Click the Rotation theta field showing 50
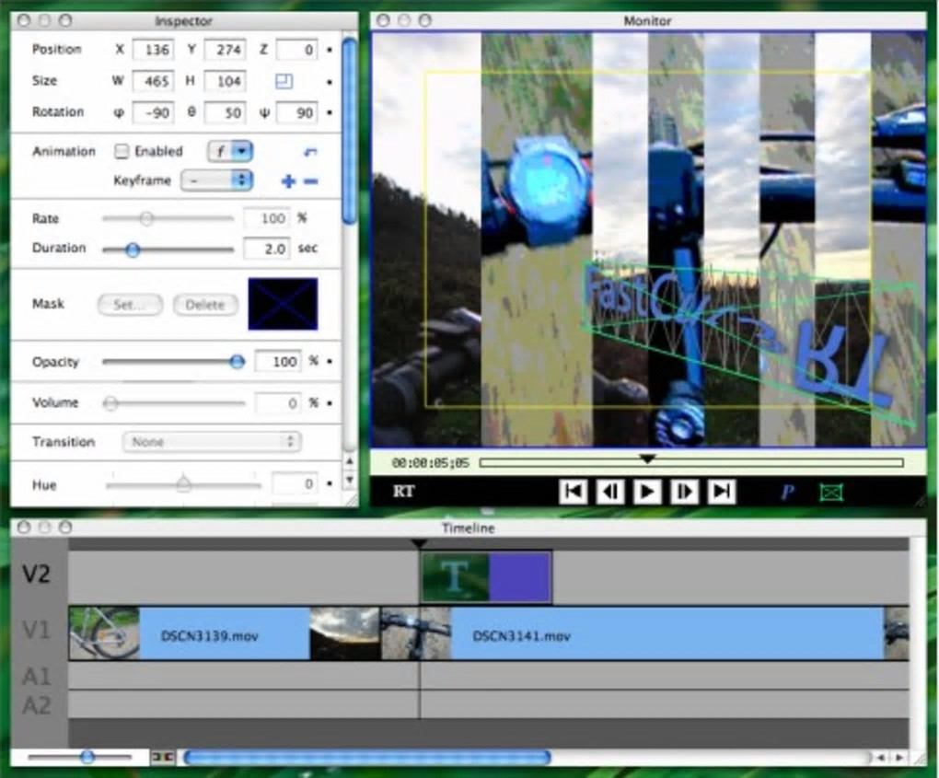This screenshot has width=939, height=778. coord(226,112)
